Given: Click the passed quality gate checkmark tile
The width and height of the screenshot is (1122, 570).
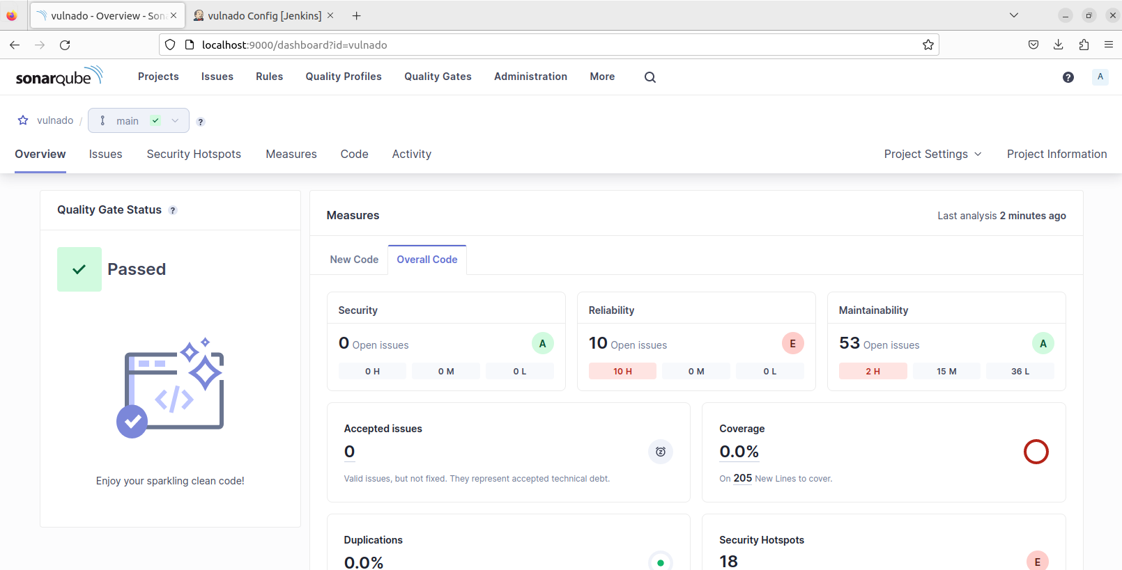Looking at the screenshot, I should click(x=79, y=269).
